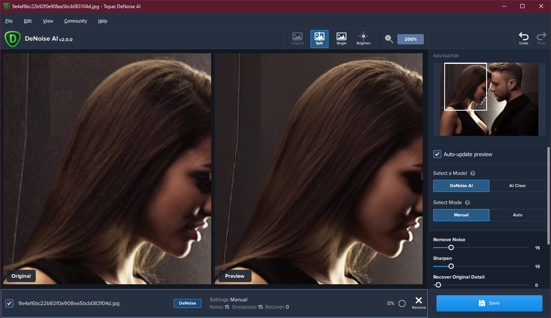Click the Sharpen slider handle
The height and width of the screenshot is (318, 551).
point(451,266)
